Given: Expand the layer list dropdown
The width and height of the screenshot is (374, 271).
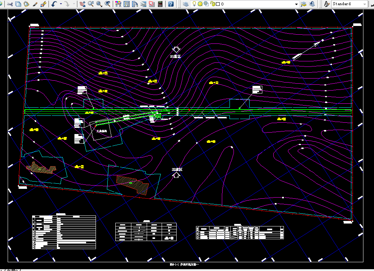Looking at the screenshot, I should (x=296, y=4).
